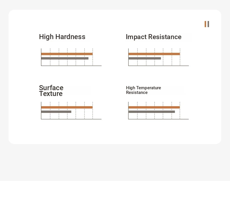The width and height of the screenshot is (230, 201).
Task: Select orange bar in Surface Texture chart
Action: (67, 107)
